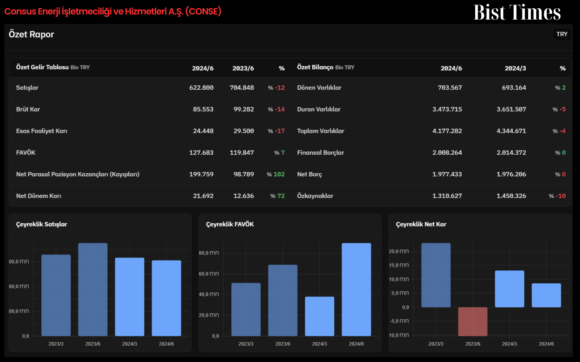Click the Çeyreklik Satışlar chart title

pyautogui.click(x=41, y=224)
